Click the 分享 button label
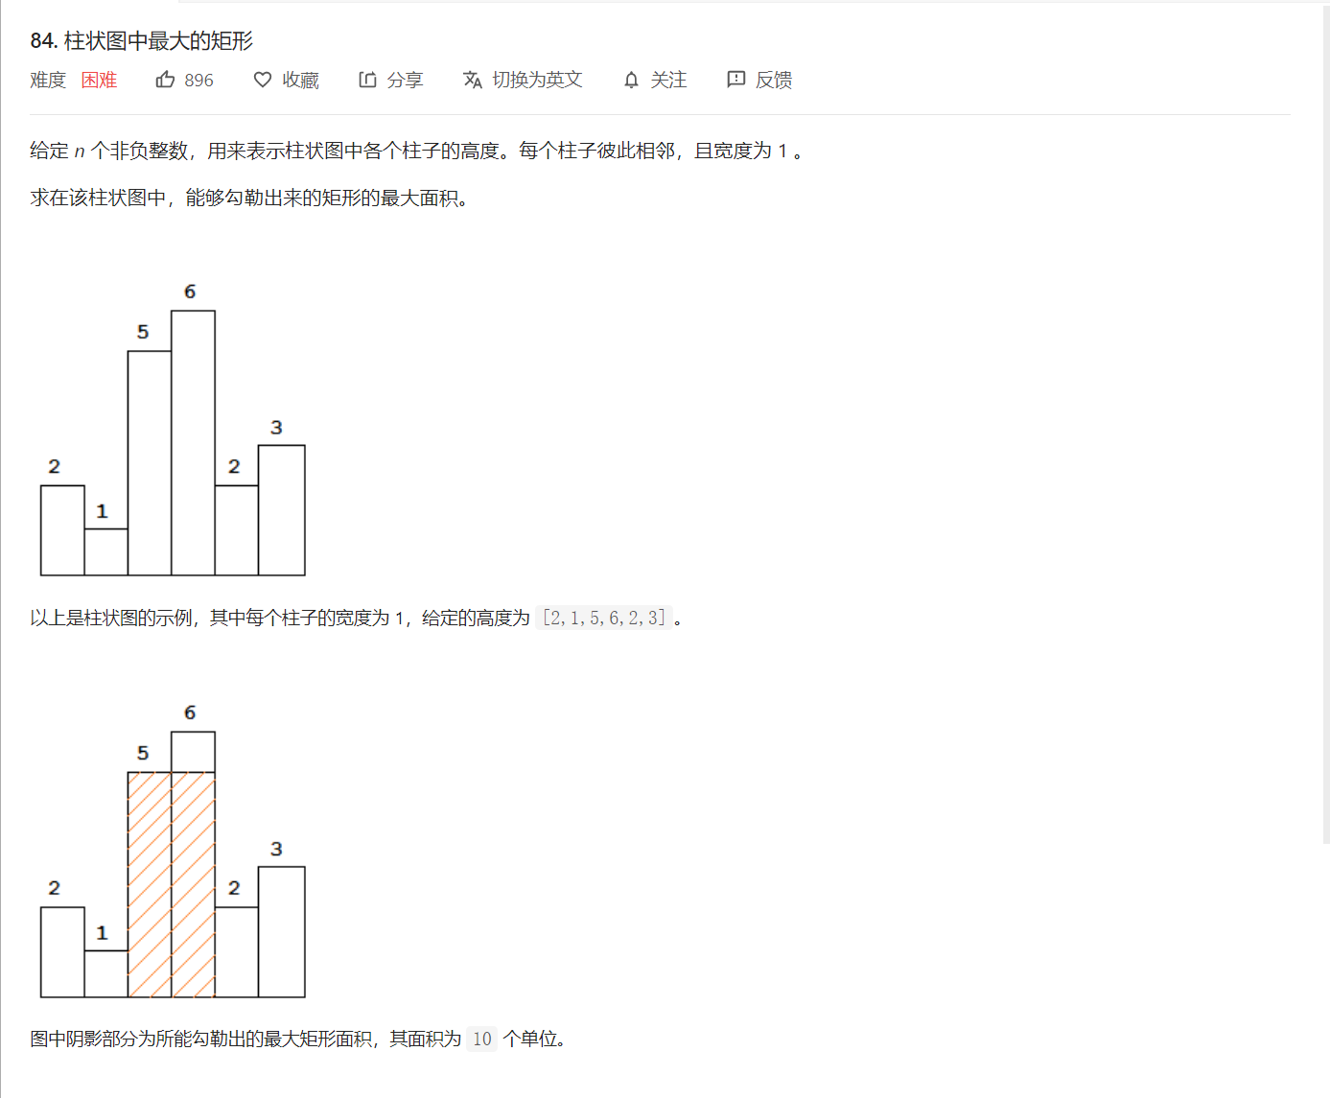 405,81
